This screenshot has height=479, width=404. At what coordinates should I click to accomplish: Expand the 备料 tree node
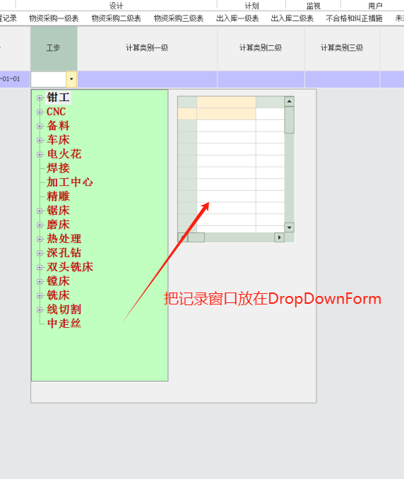[40, 126]
